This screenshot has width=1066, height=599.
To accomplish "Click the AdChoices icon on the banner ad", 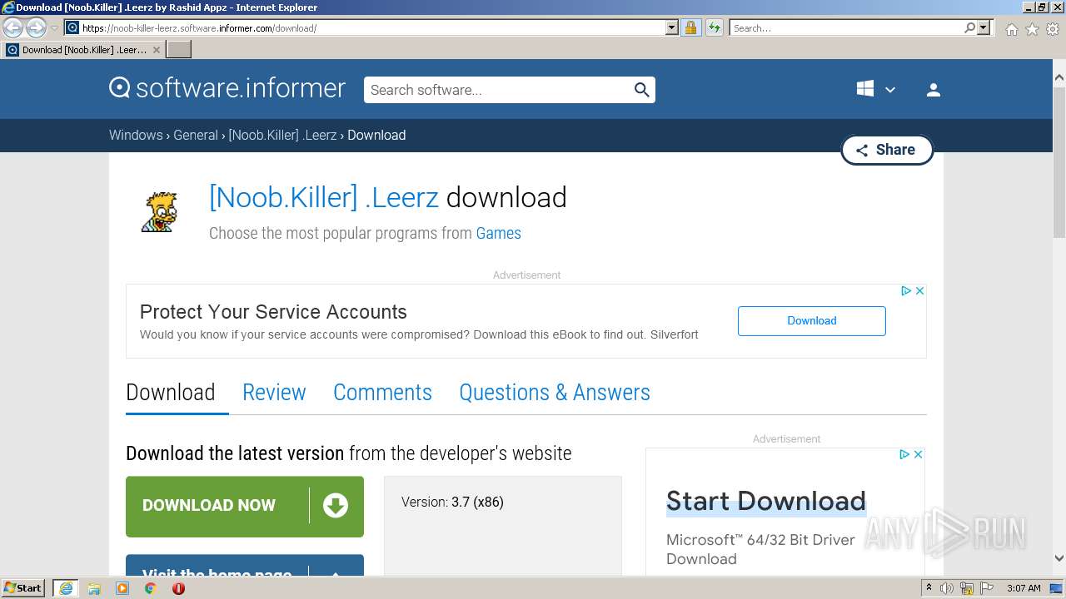I will pos(906,290).
